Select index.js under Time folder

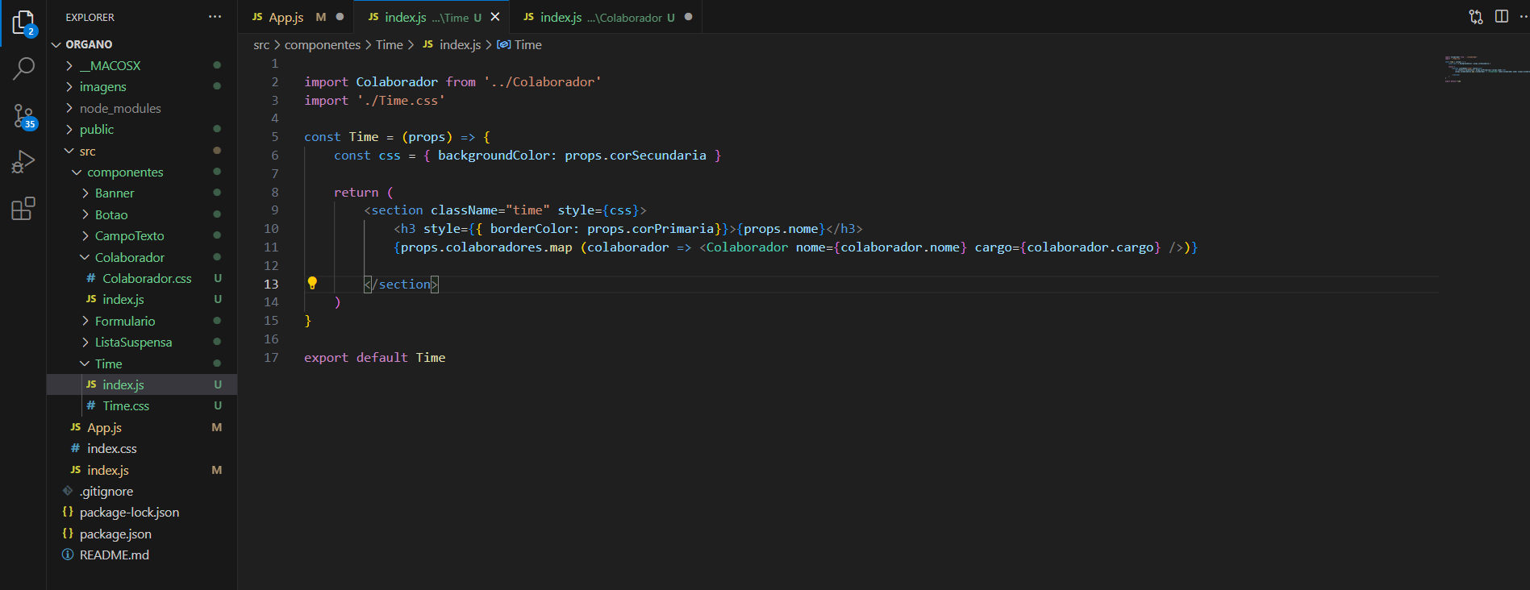pyautogui.click(x=142, y=384)
